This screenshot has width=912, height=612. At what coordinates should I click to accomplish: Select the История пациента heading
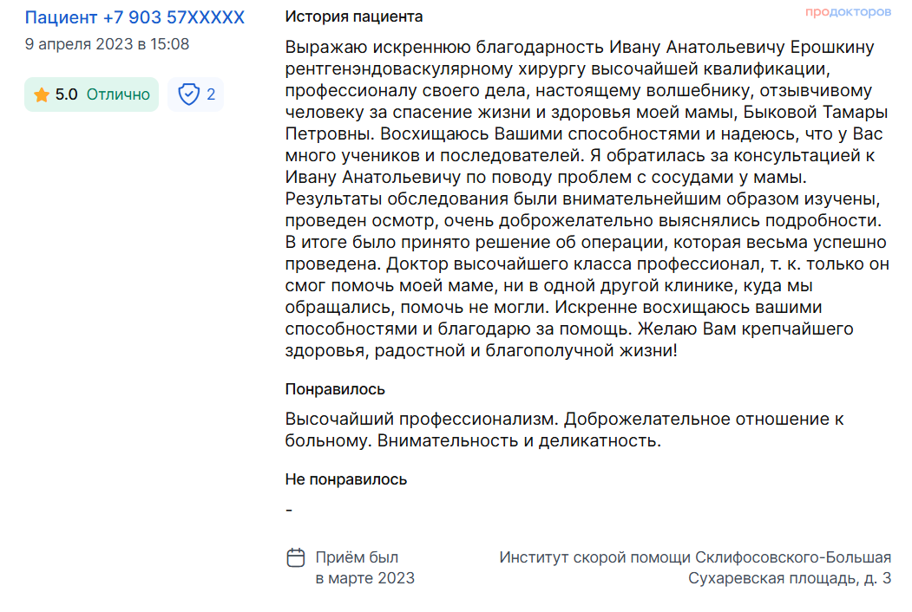[354, 16]
